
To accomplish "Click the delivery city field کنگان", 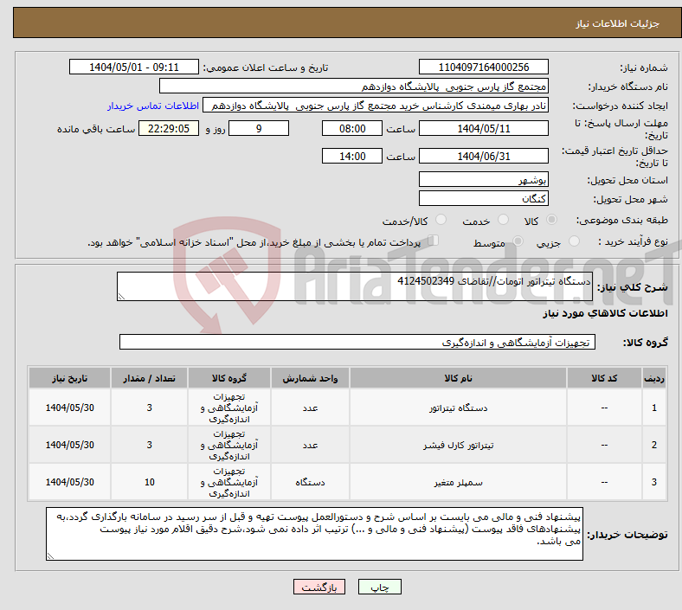I will (483, 199).
